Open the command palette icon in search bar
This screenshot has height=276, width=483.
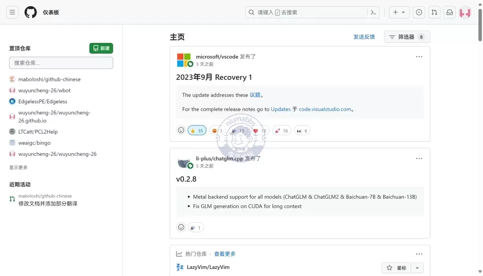click(373, 13)
